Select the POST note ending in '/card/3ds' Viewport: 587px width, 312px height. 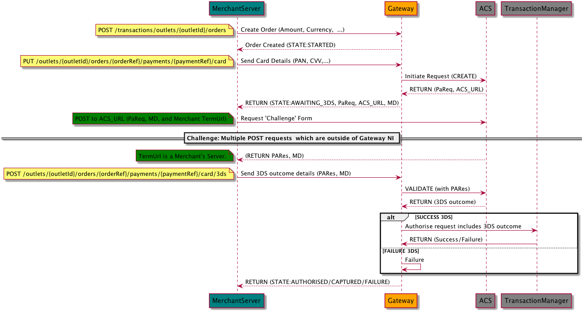(119, 174)
